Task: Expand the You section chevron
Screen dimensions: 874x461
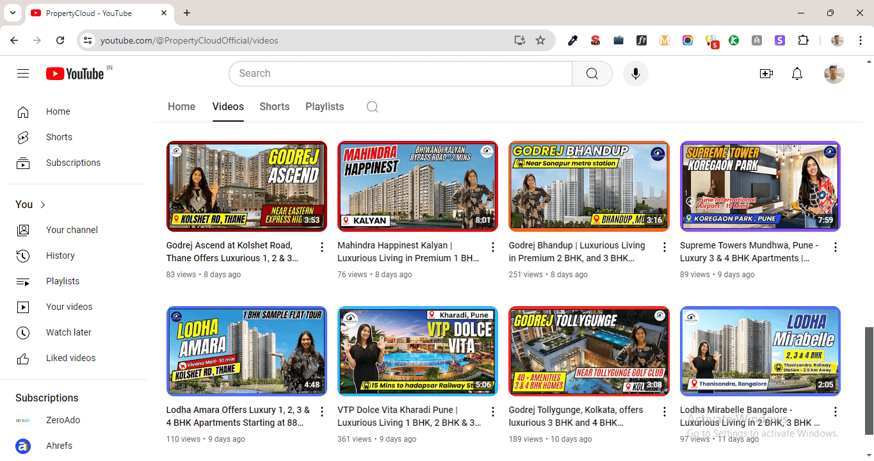Action: [x=43, y=205]
